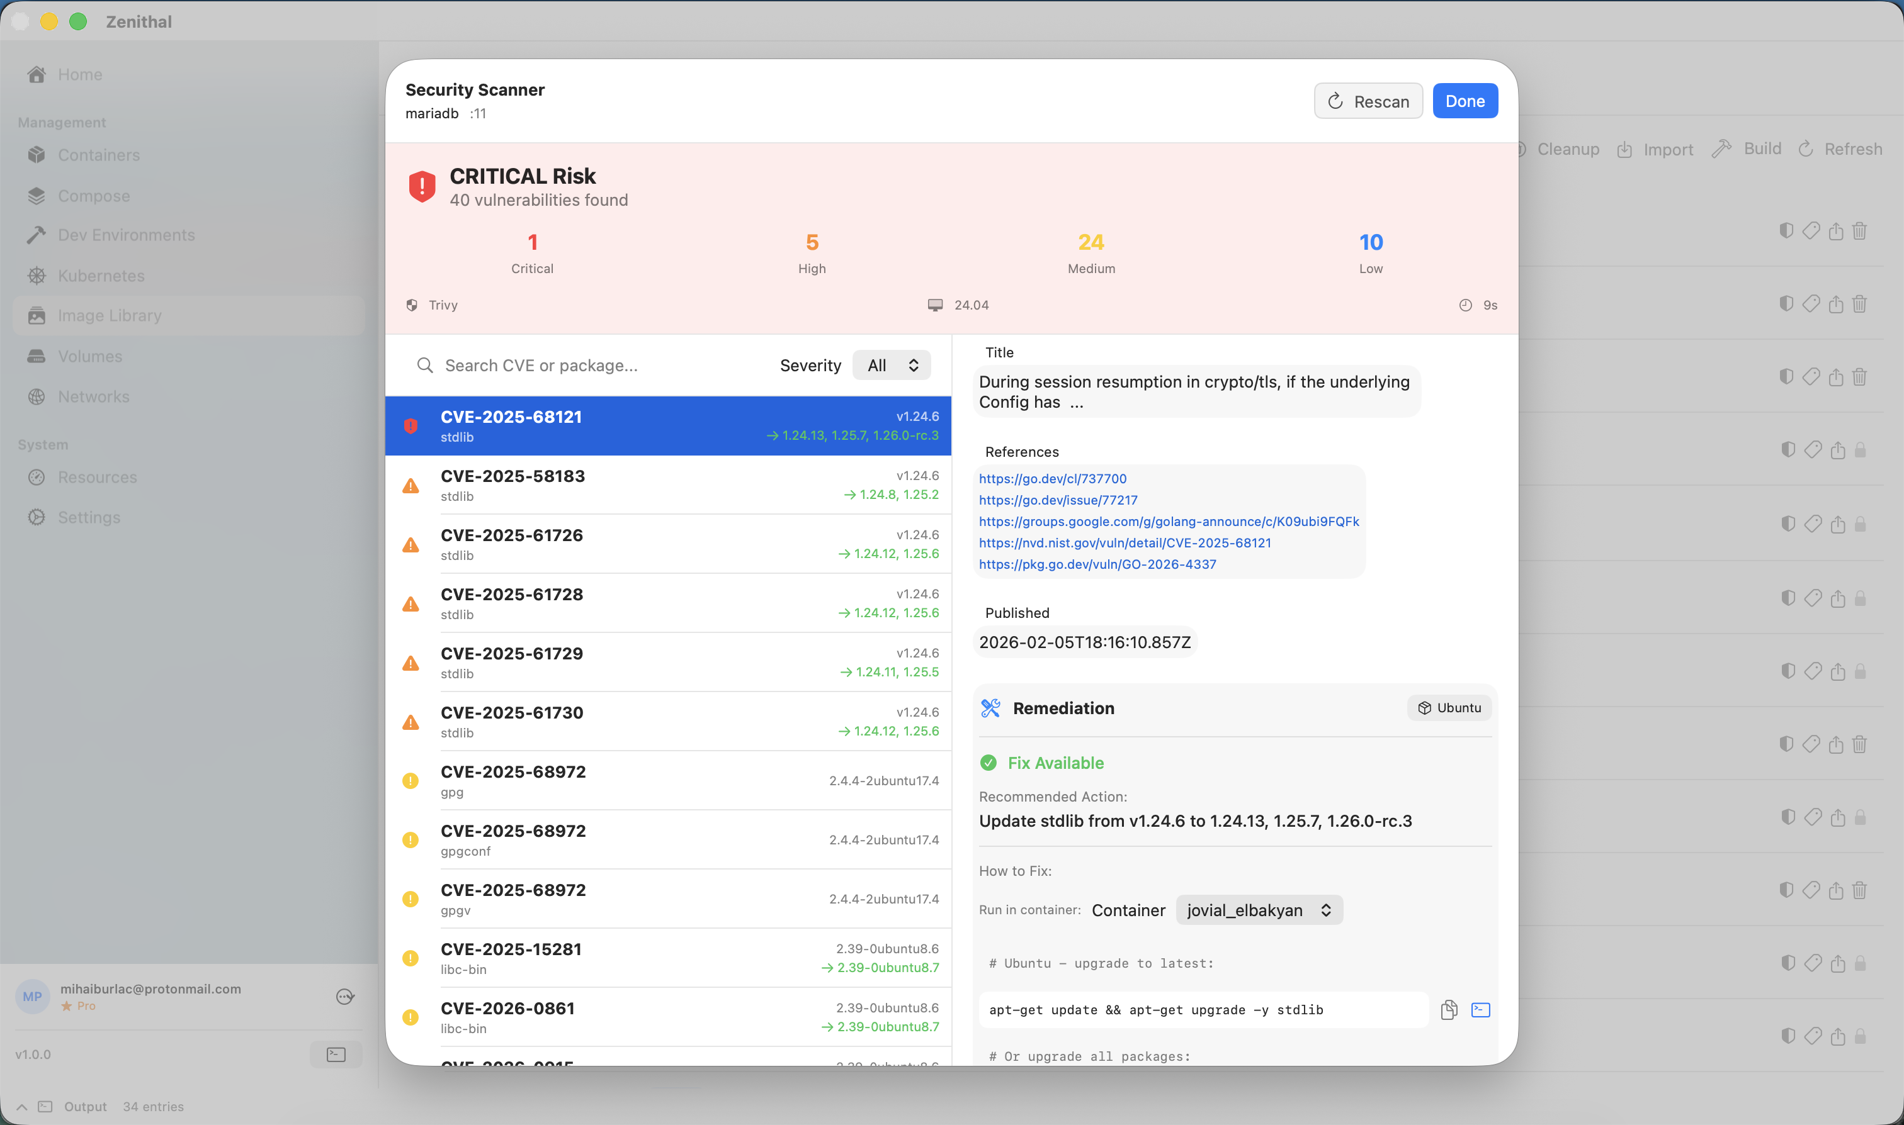
Task: Open the terminal icon near v1.0.0
Action: (336, 1054)
